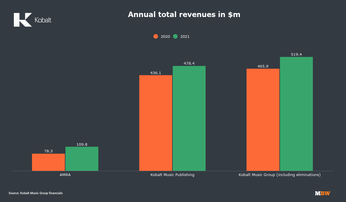
Task: Click Kobalt Music Group (including eliminations) label
Action: 279,175
